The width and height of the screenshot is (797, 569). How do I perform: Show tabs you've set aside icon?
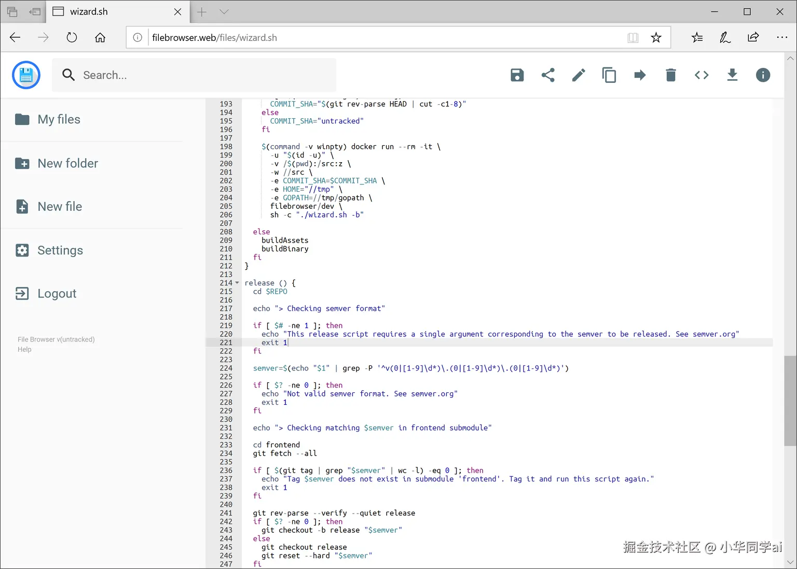pyautogui.click(x=12, y=11)
